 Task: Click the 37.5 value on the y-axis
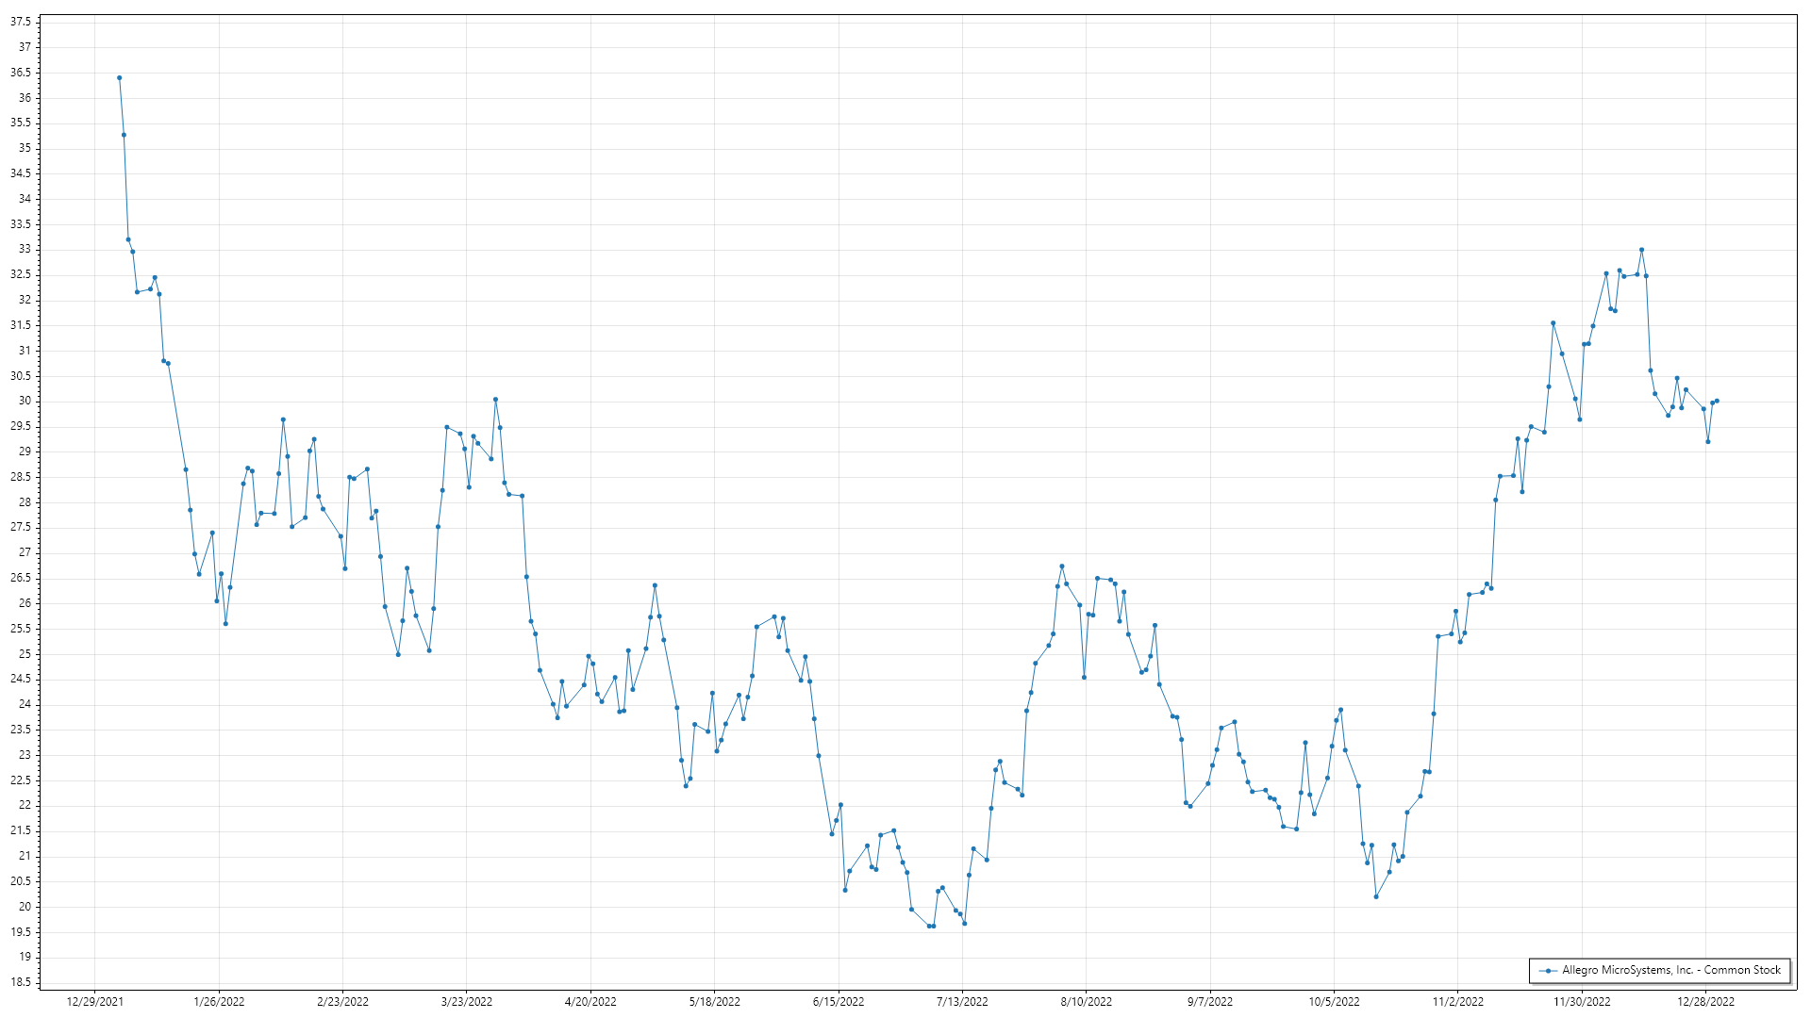[x=20, y=22]
